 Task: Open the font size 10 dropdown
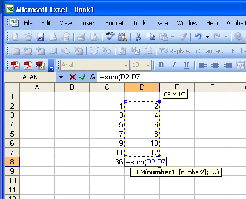pyautogui.click(x=148, y=65)
